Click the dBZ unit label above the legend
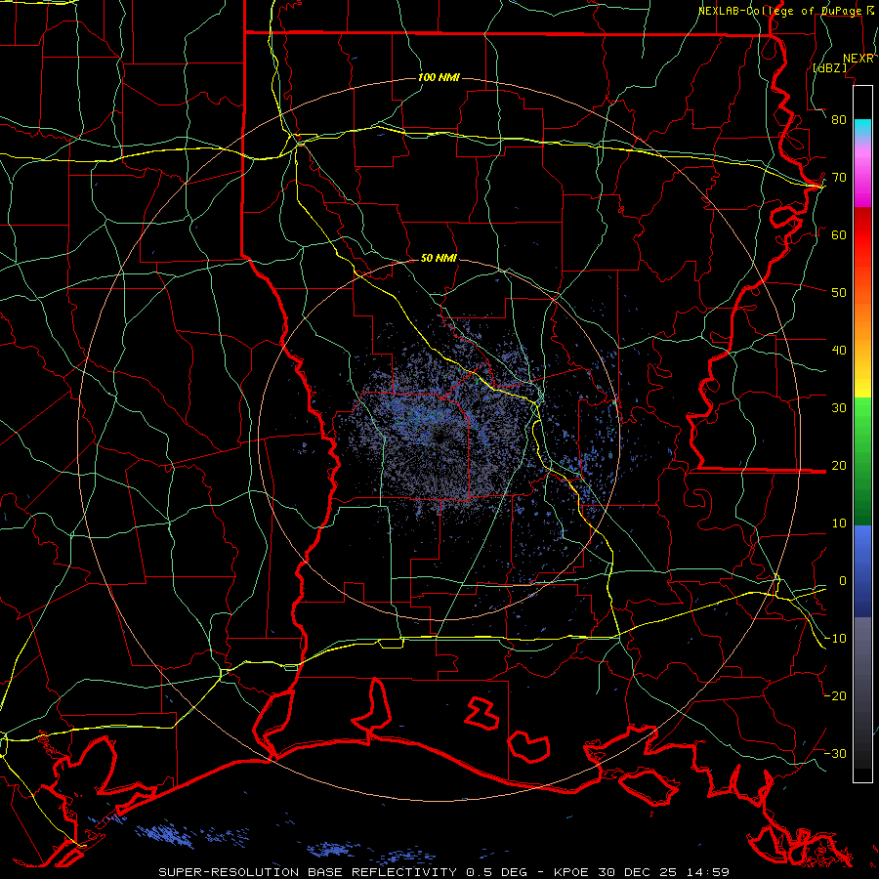Screen dimensions: 879x879 tap(829, 68)
